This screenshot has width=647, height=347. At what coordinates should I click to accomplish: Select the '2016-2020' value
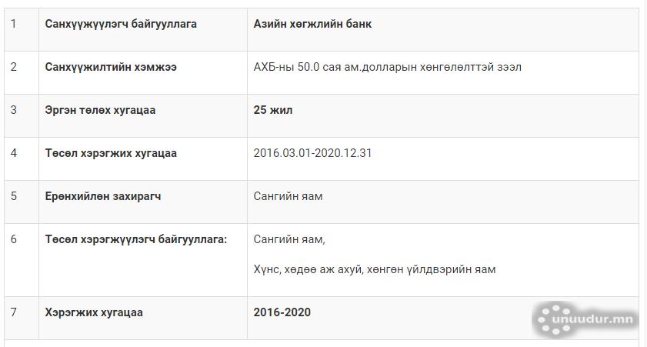[x=282, y=312]
